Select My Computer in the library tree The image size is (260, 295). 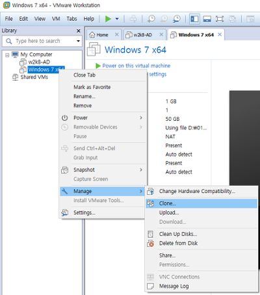tap(36, 55)
